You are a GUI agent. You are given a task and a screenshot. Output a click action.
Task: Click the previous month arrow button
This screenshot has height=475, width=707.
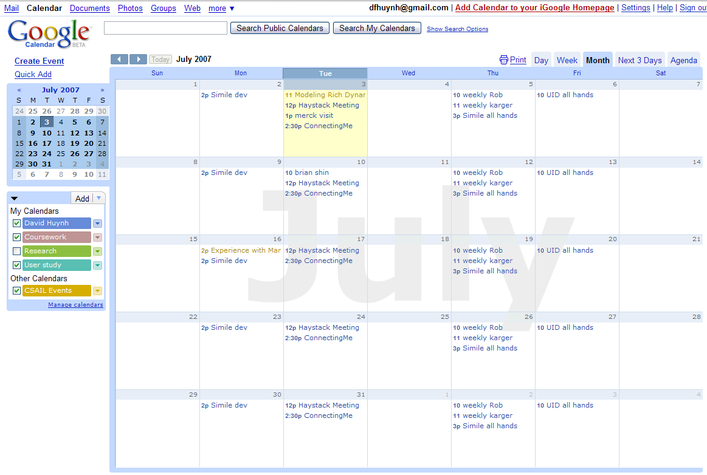(119, 59)
